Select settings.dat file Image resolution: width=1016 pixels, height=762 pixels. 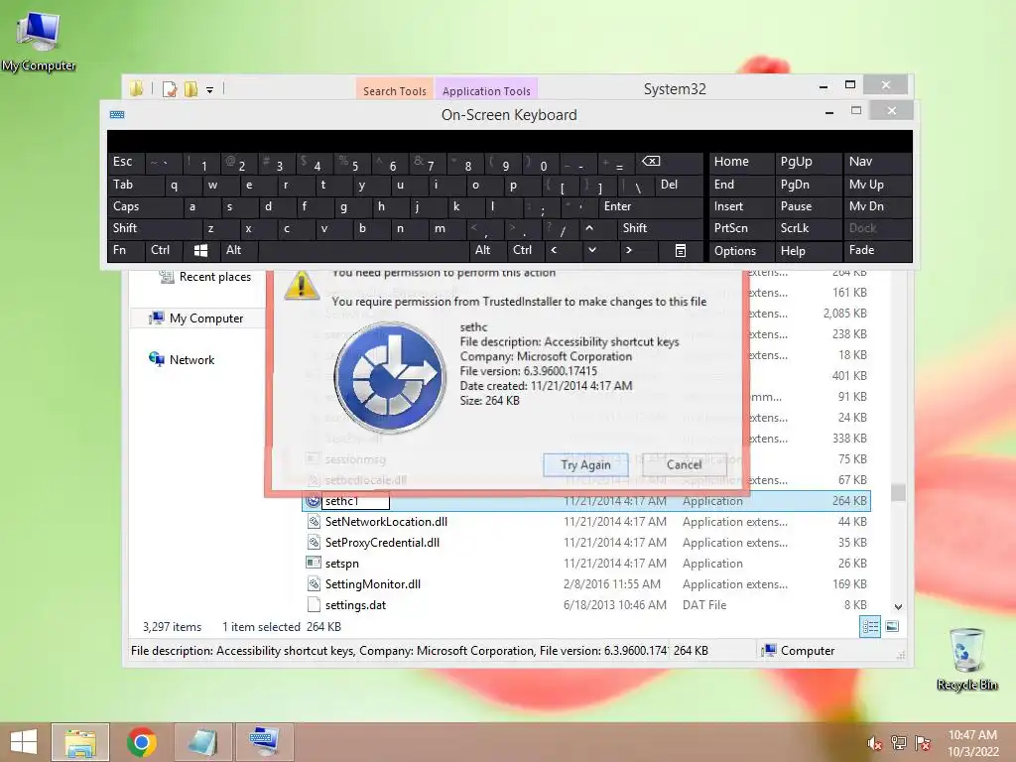[x=586, y=604]
